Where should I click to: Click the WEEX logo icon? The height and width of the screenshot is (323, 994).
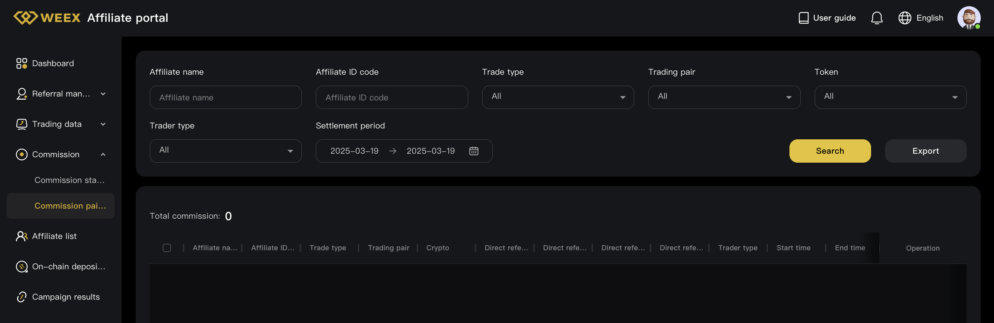click(x=26, y=18)
